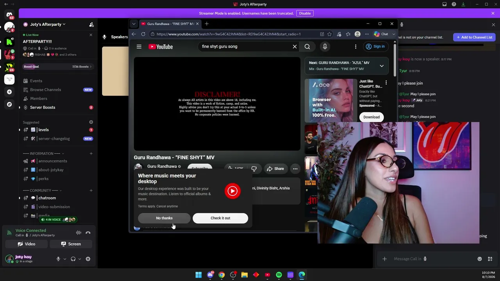Open the about-jotykay channel
The width and height of the screenshot is (500, 281).
click(58, 170)
